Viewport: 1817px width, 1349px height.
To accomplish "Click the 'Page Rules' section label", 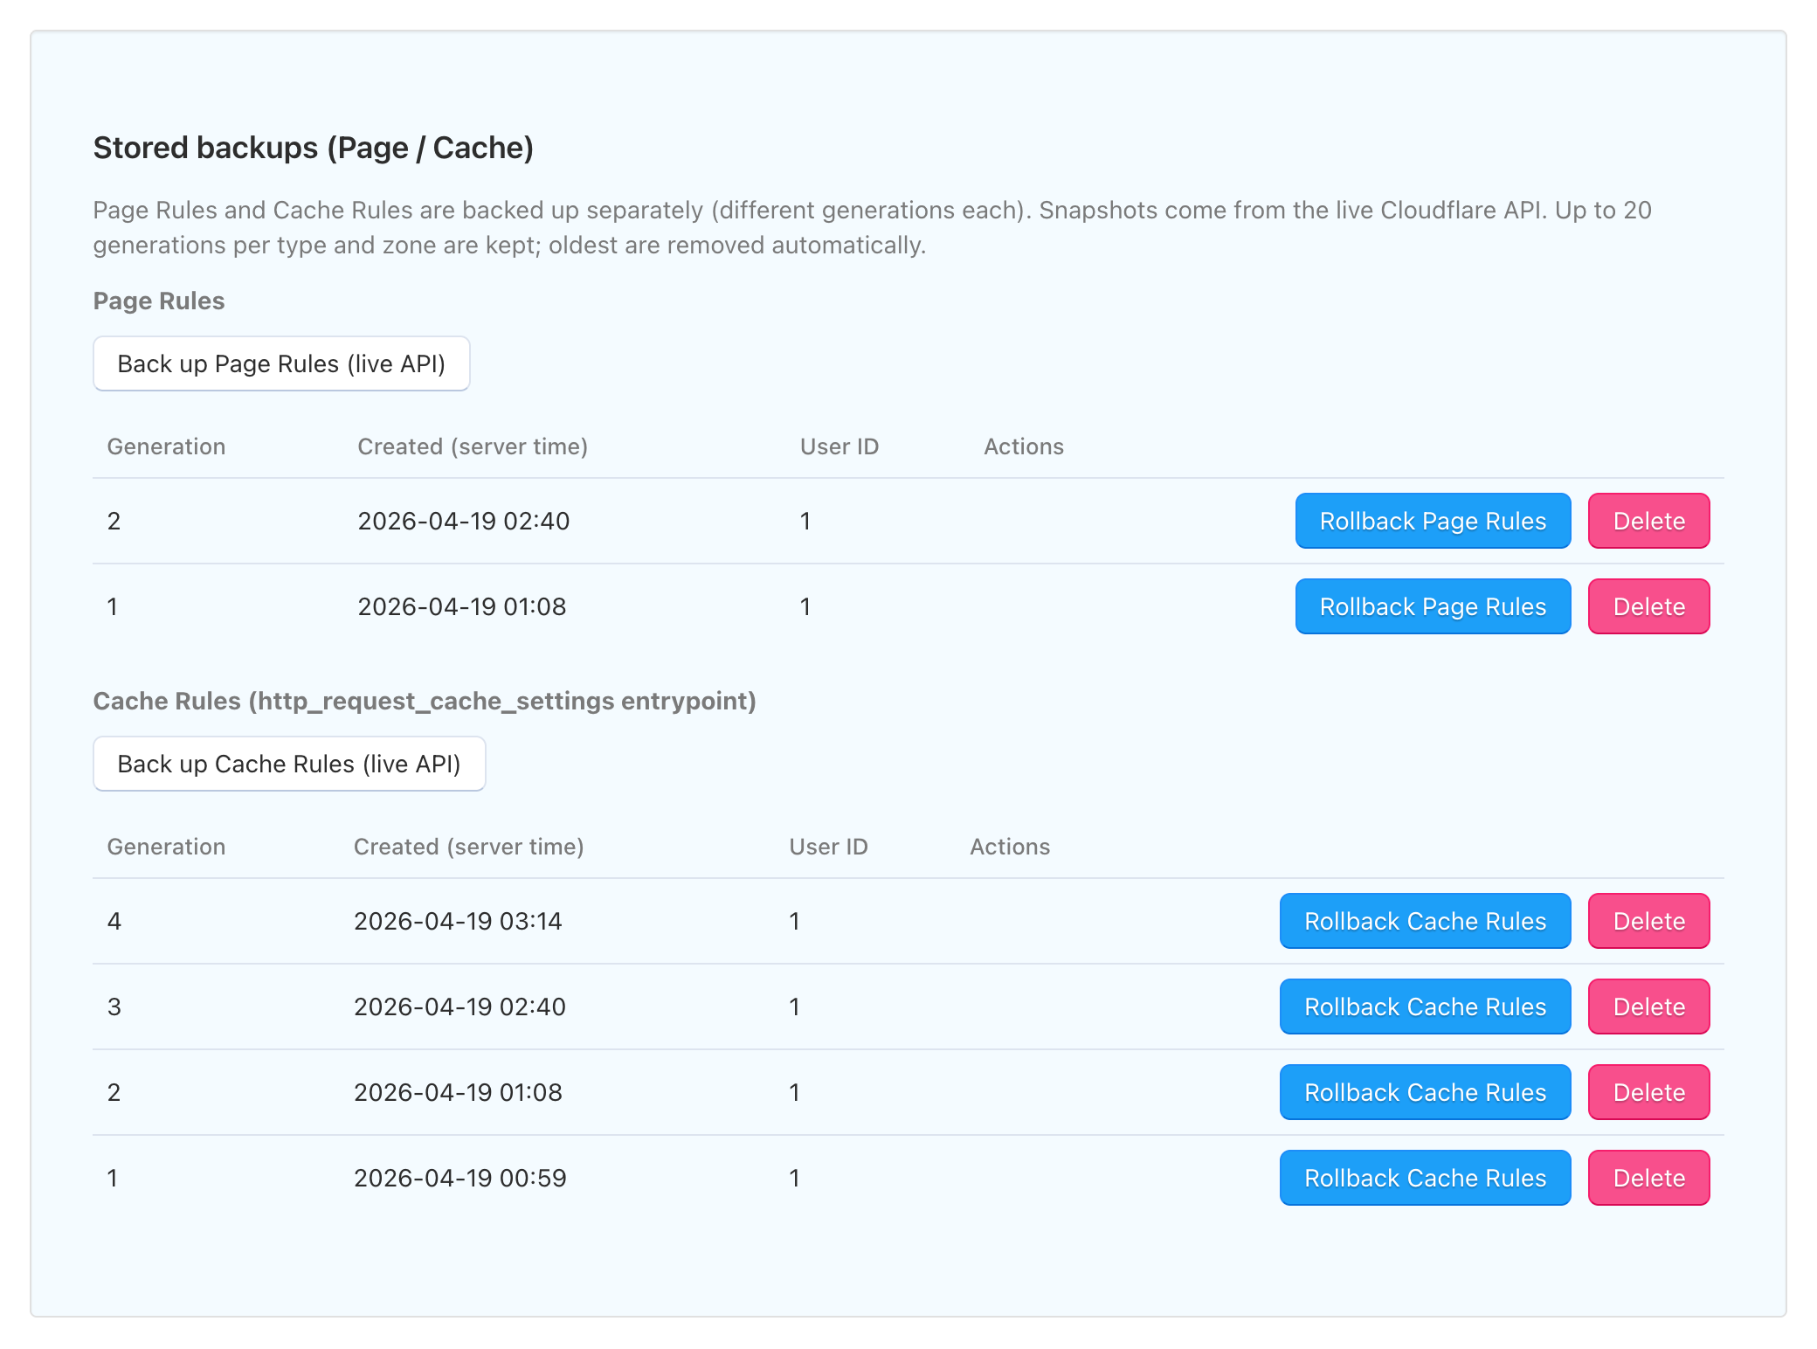I will click(159, 301).
